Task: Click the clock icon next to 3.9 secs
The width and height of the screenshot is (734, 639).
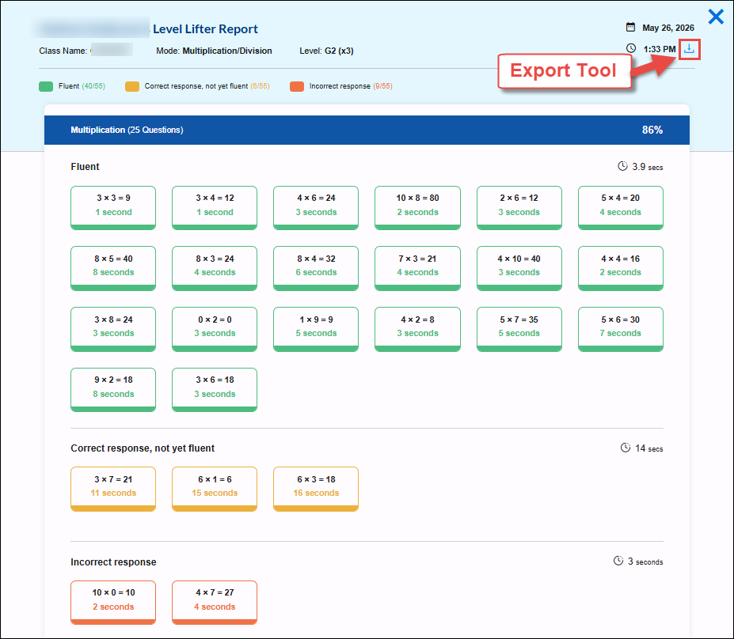Action: [x=622, y=166]
